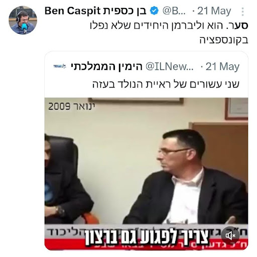Click the ינואר 2009 video date overlay
Image resolution: width=257 pixels, height=257 pixels.
[x=71, y=106]
